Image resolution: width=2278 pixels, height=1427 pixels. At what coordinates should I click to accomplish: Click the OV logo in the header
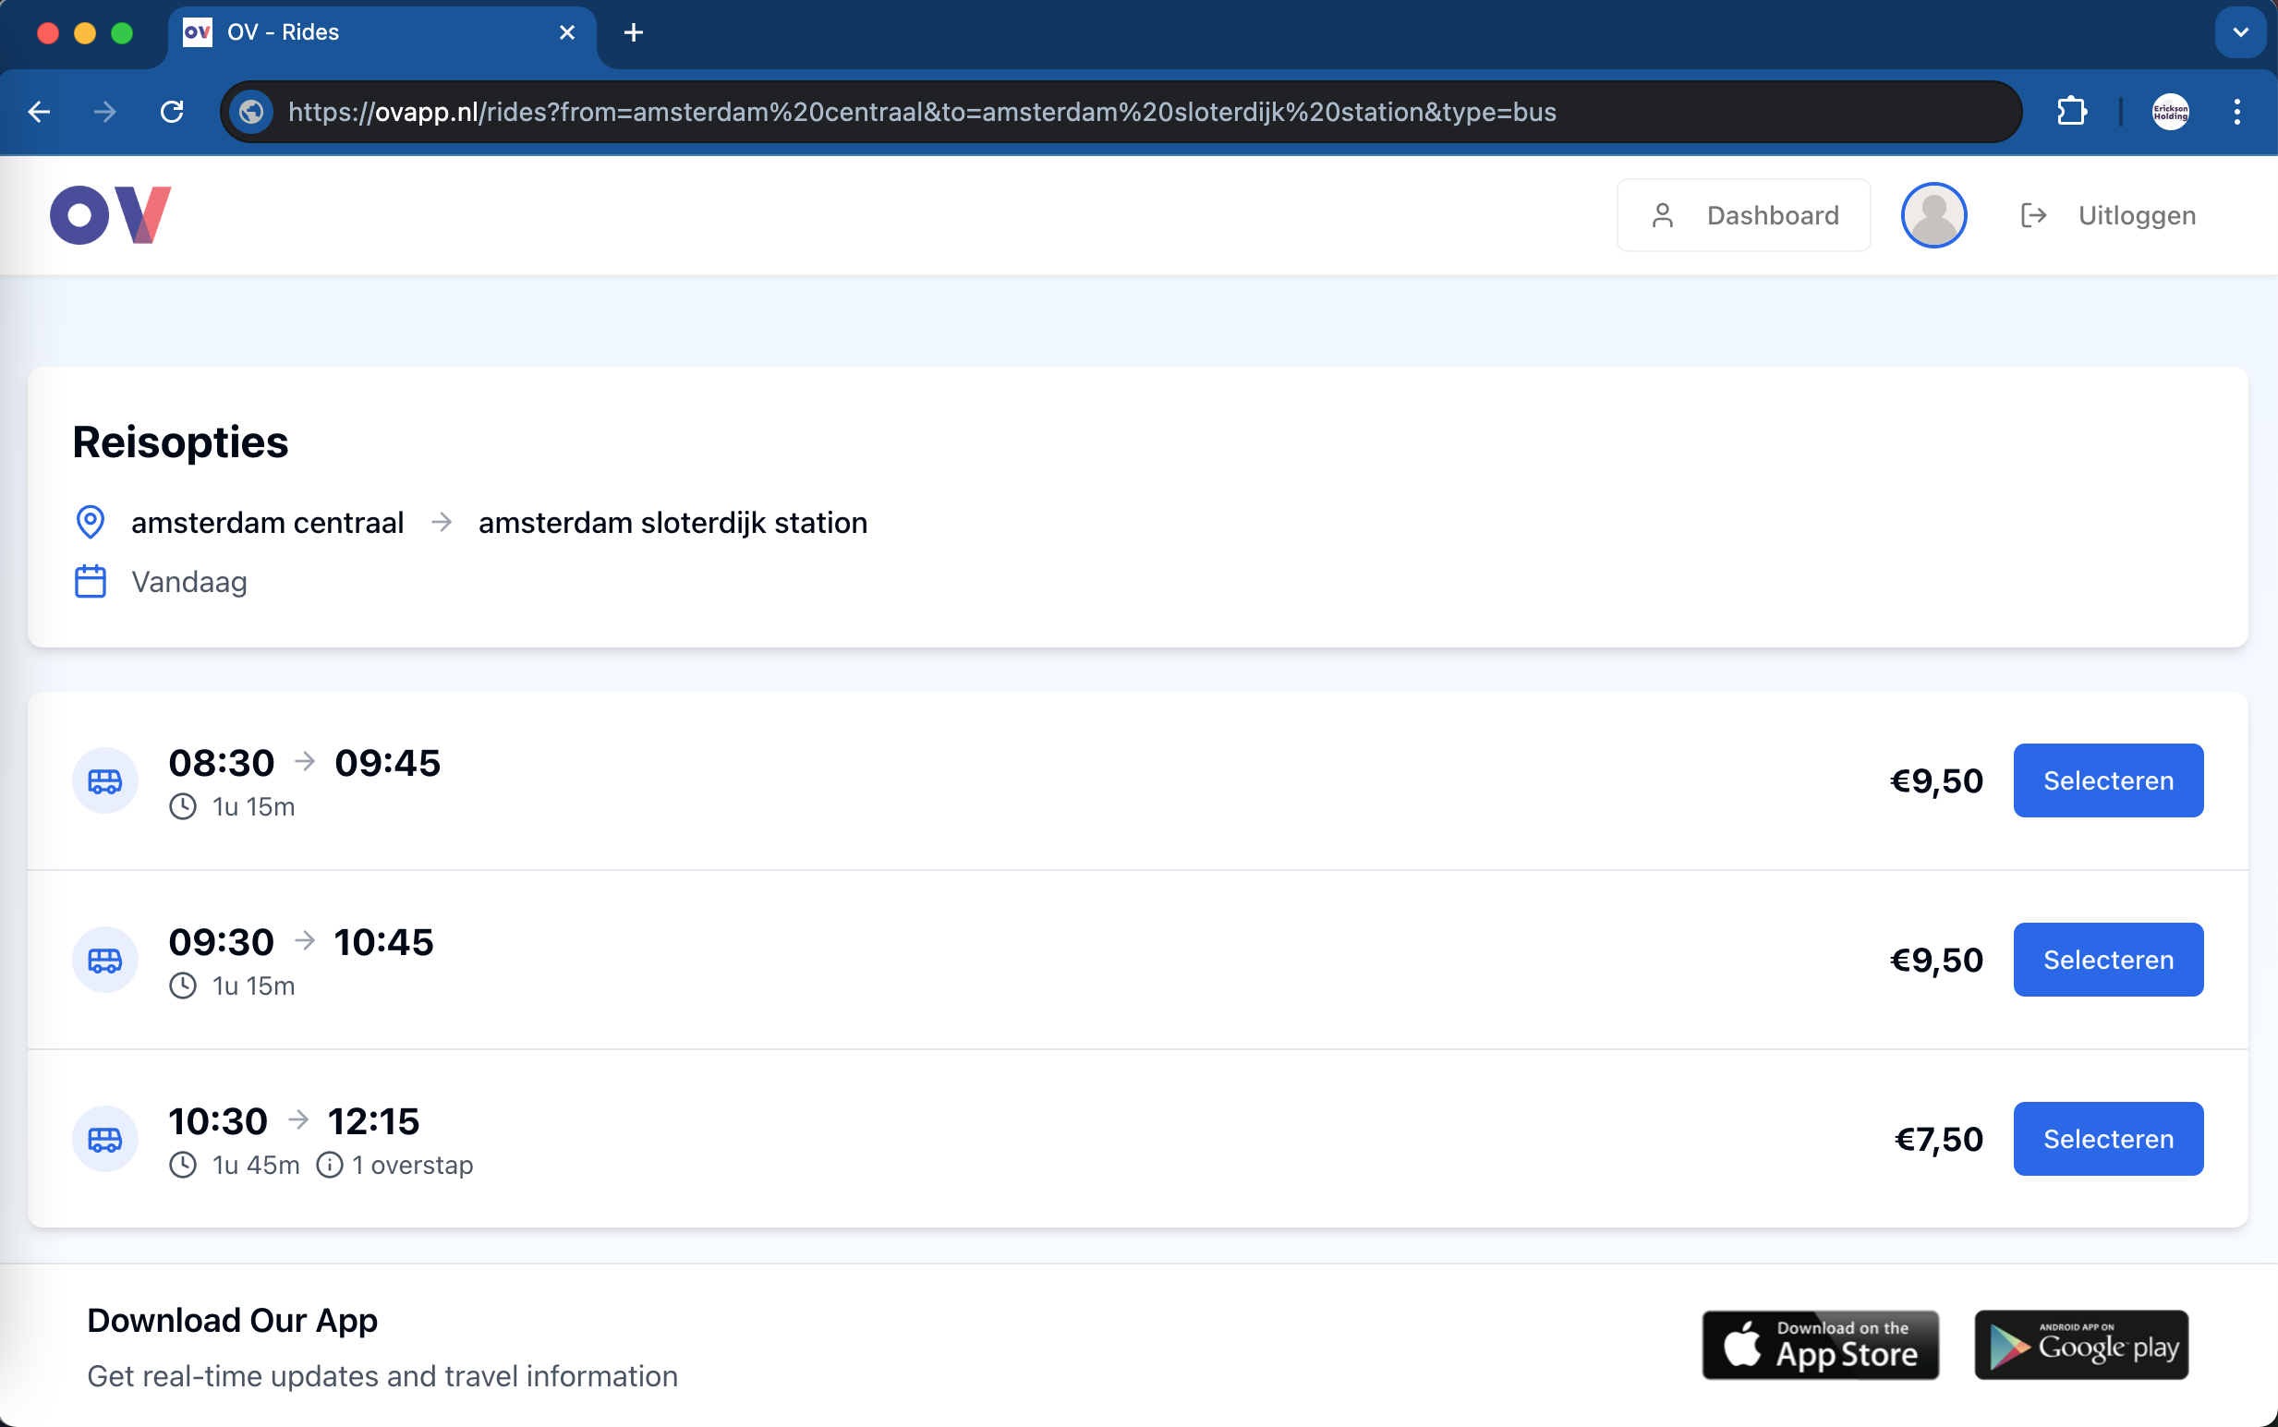(x=111, y=215)
